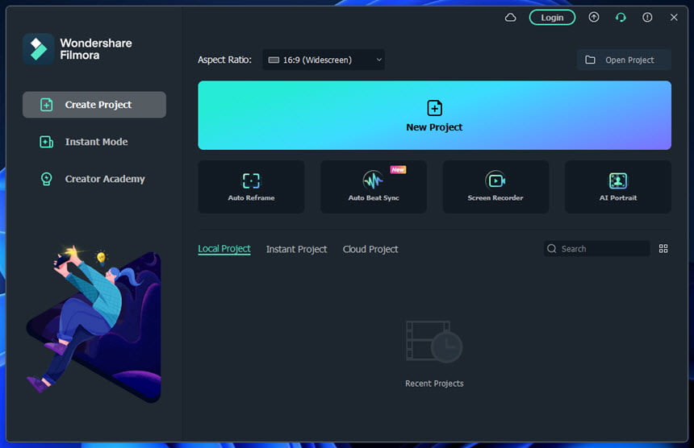The image size is (694, 448).
Task: Click the 'Recent Projects' text
Action: [x=434, y=384]
